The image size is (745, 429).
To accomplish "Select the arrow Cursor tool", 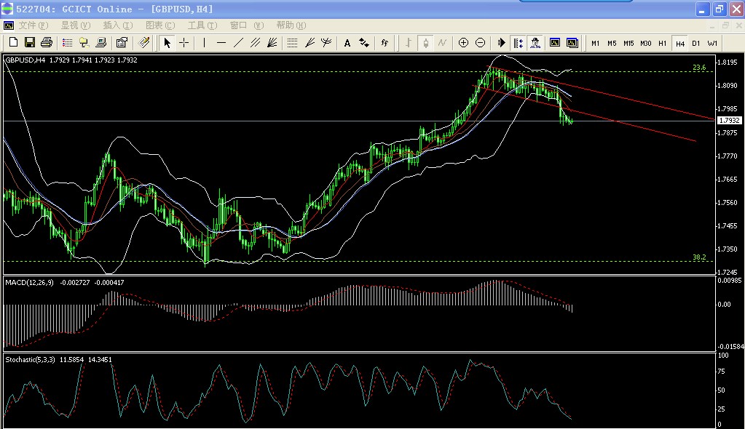I will [x=167, y=43].
